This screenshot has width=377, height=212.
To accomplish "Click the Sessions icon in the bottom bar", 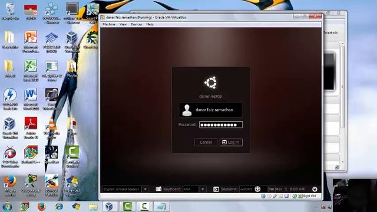I will click(216, 189).
